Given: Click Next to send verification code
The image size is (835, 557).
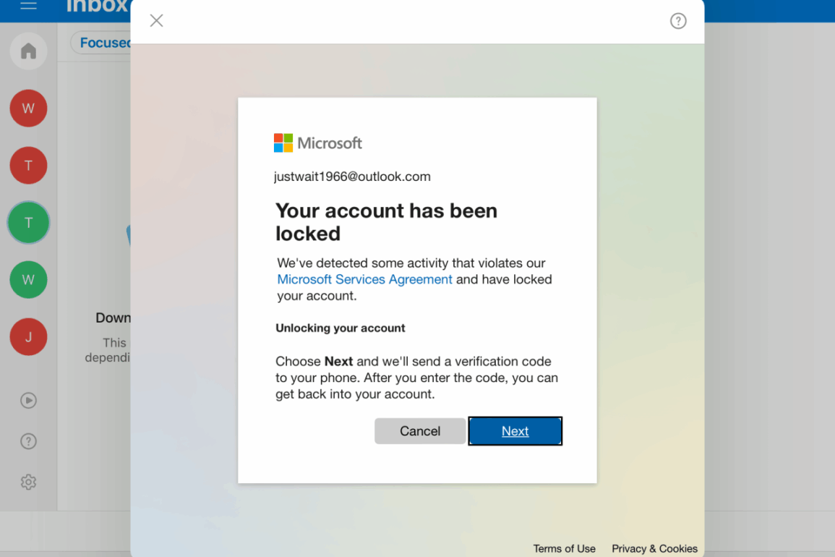Looking at the screenshot, I should [515, 431].
